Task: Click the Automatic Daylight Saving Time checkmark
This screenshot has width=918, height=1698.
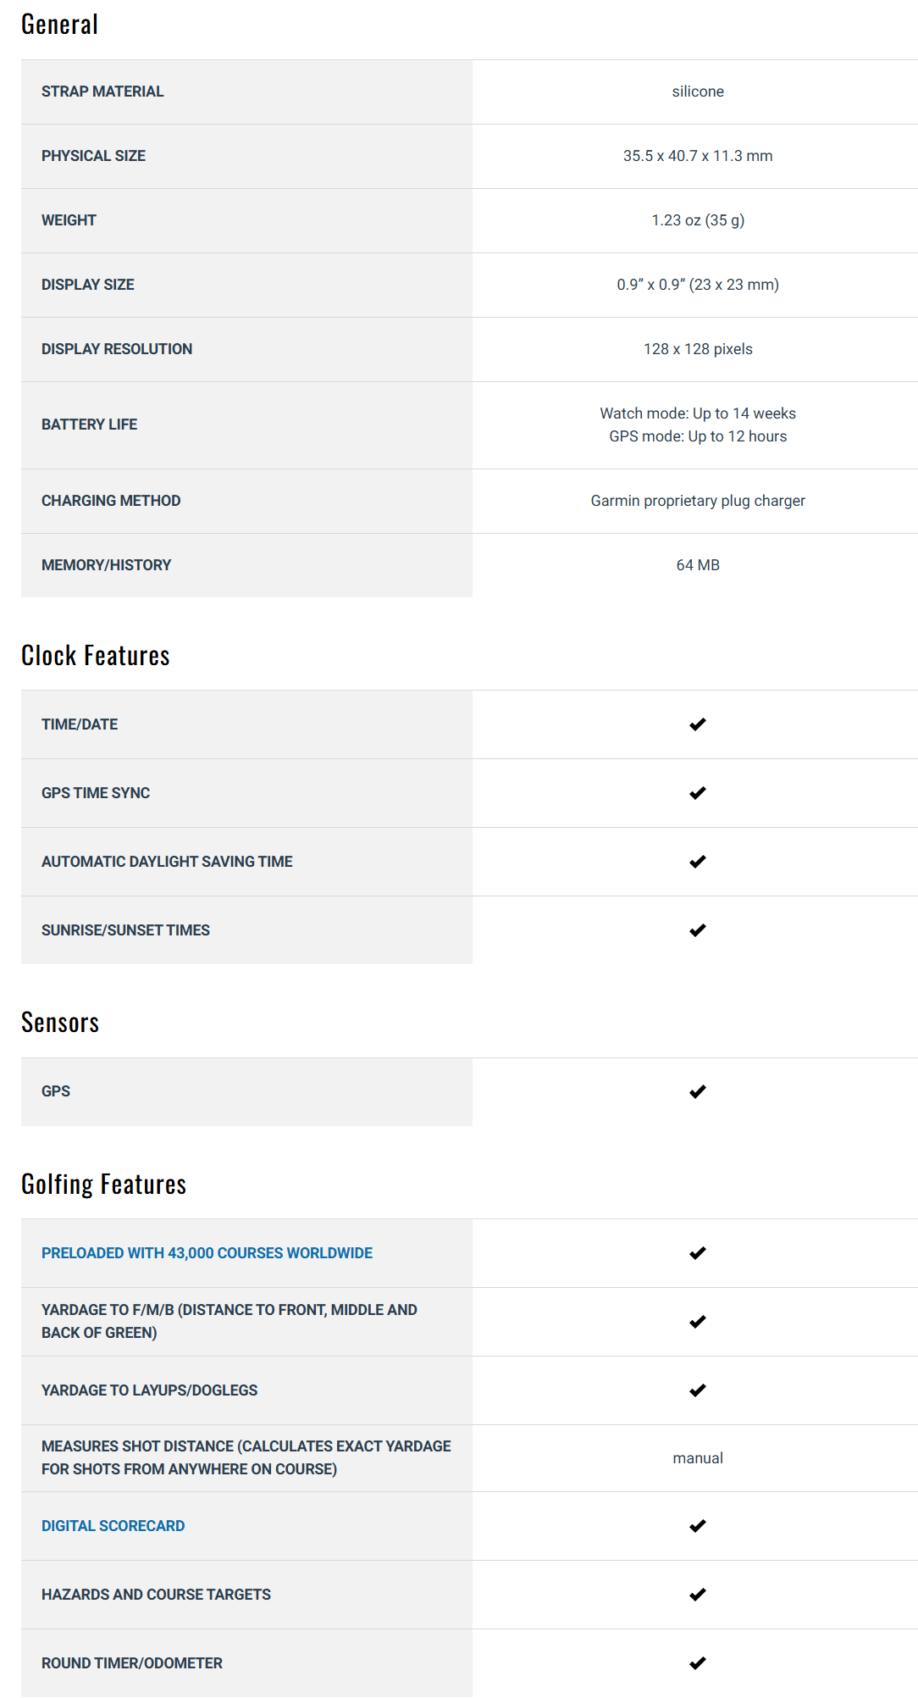Action: (x=697, y=862)
